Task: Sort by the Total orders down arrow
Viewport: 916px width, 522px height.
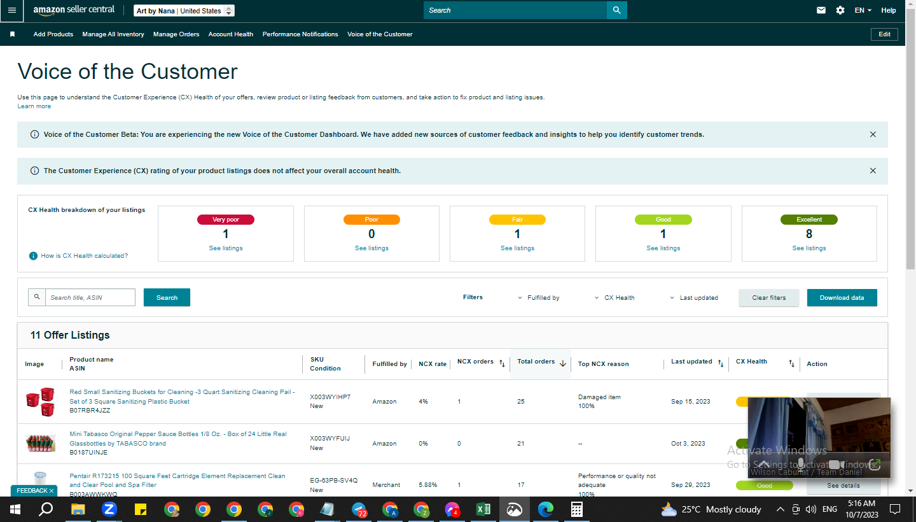Action: coord(563,363)
